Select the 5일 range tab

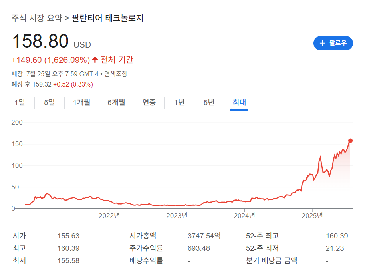pos(49,103)
